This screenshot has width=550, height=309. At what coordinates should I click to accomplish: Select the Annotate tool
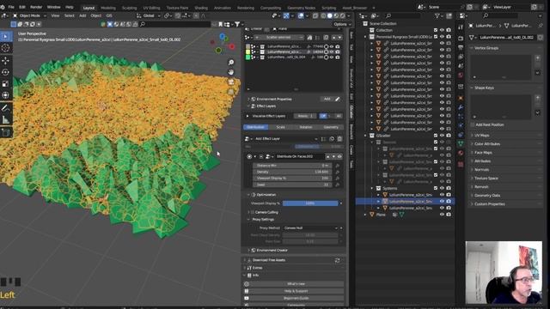point(6,108)
